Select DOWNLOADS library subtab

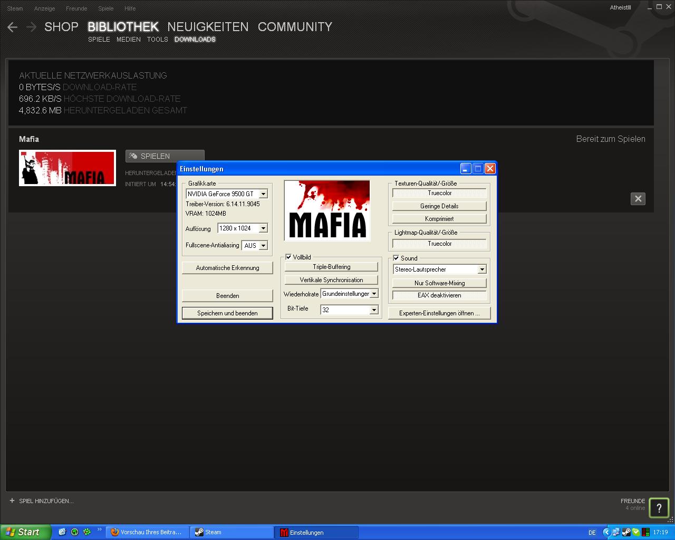(x=195, y=40)
